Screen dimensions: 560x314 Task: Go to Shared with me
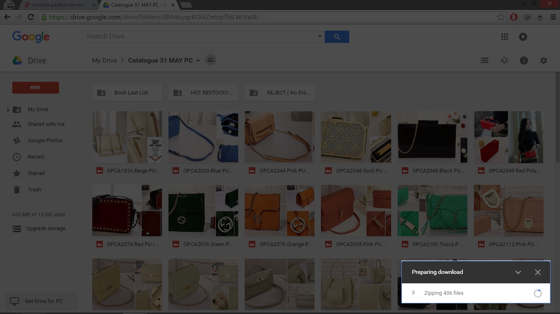[x=46, y=124]
